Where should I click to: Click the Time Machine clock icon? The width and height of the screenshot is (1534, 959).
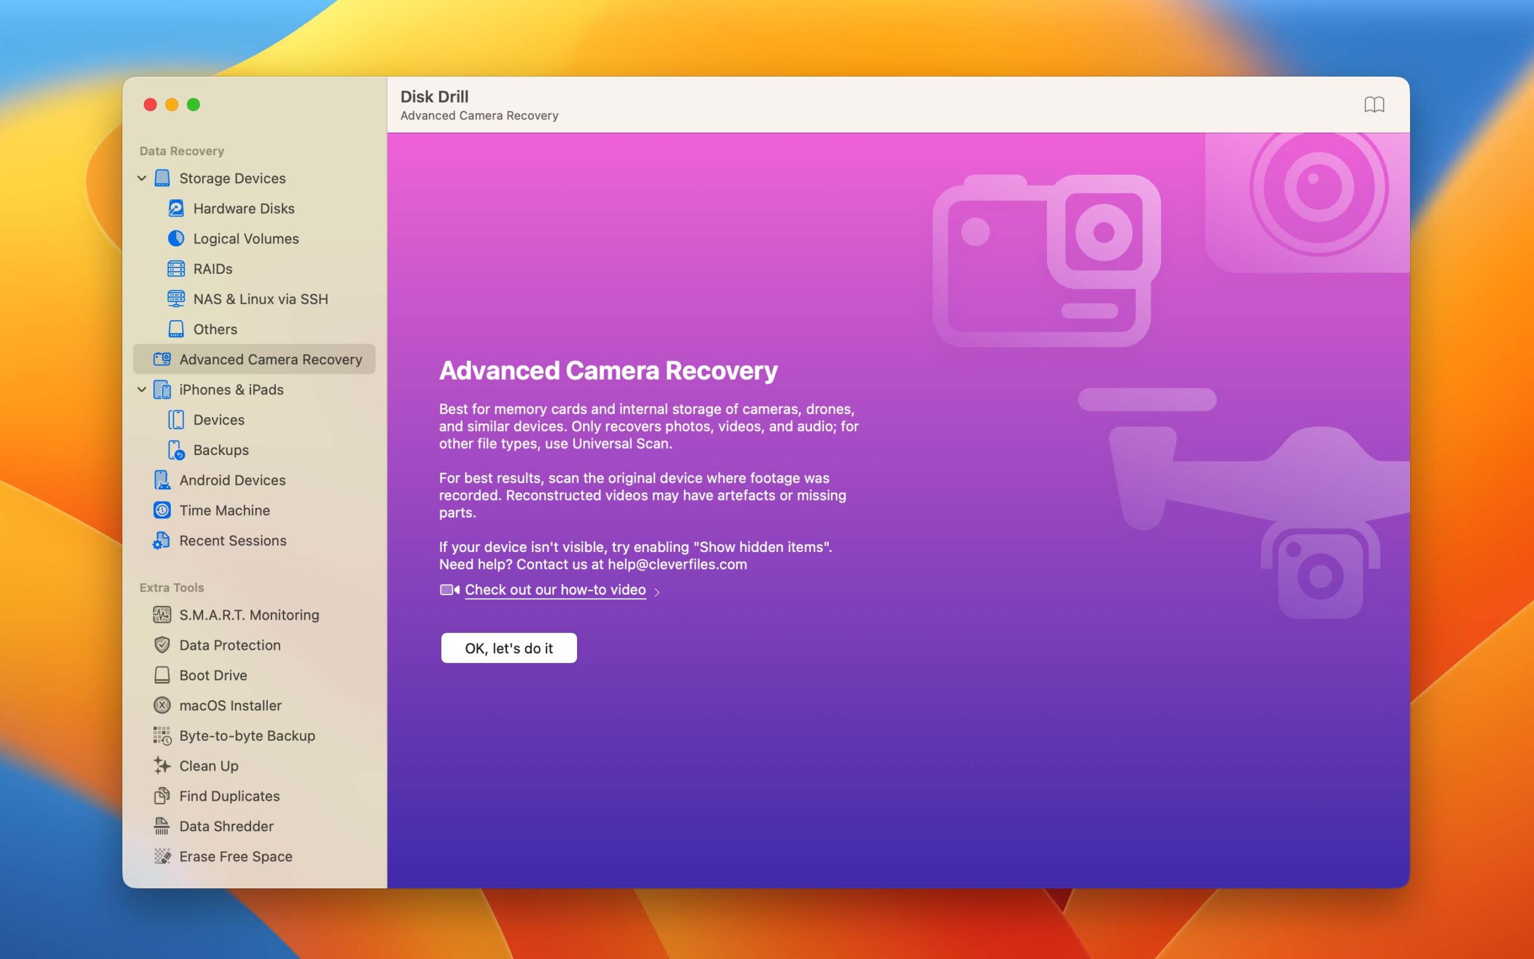tap(162, 510)
